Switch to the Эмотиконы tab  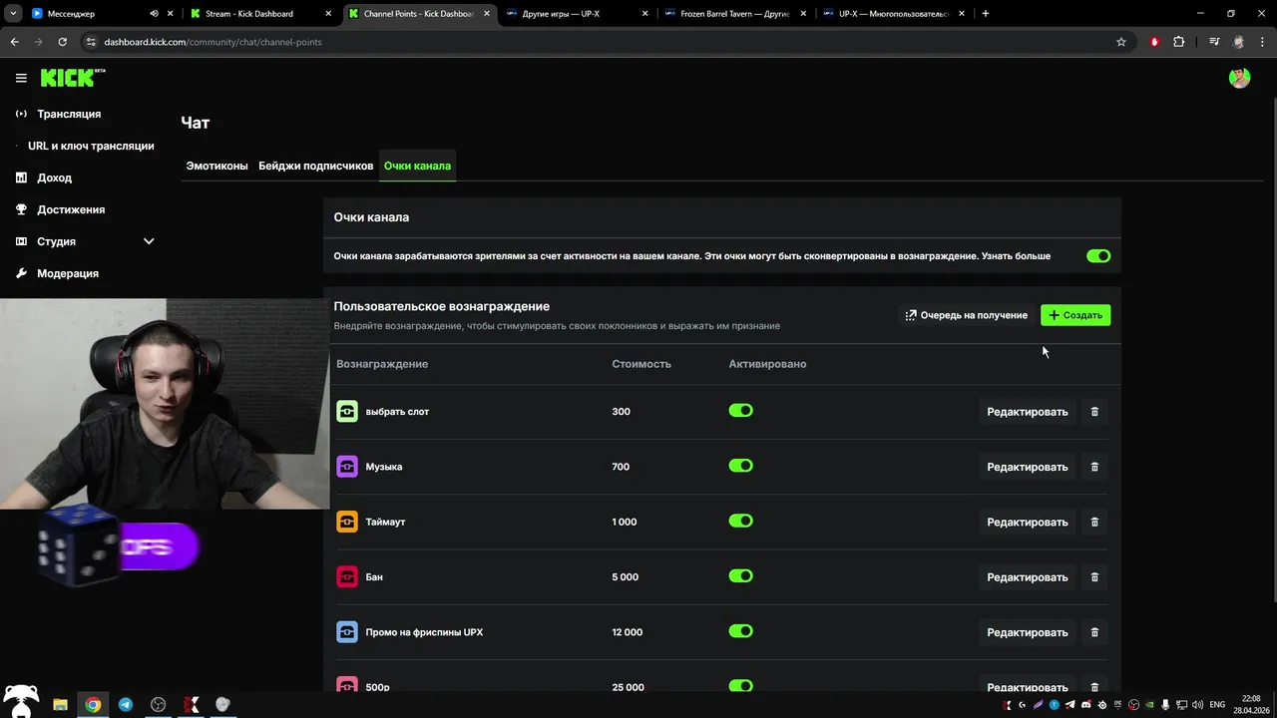tap(216, 166)
